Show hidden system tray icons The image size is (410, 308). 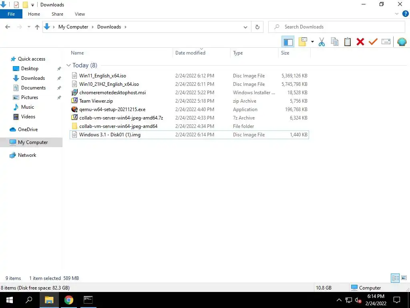339,300
